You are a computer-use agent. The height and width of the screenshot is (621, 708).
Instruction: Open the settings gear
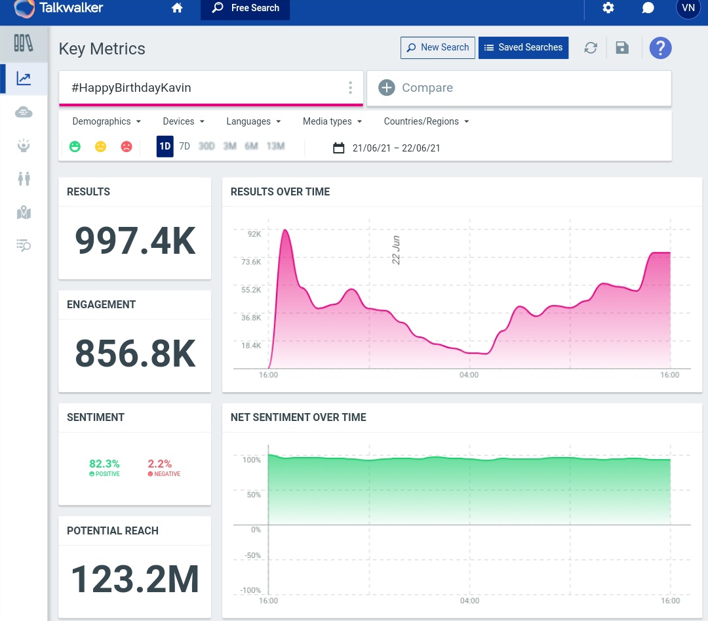[608, 8]
